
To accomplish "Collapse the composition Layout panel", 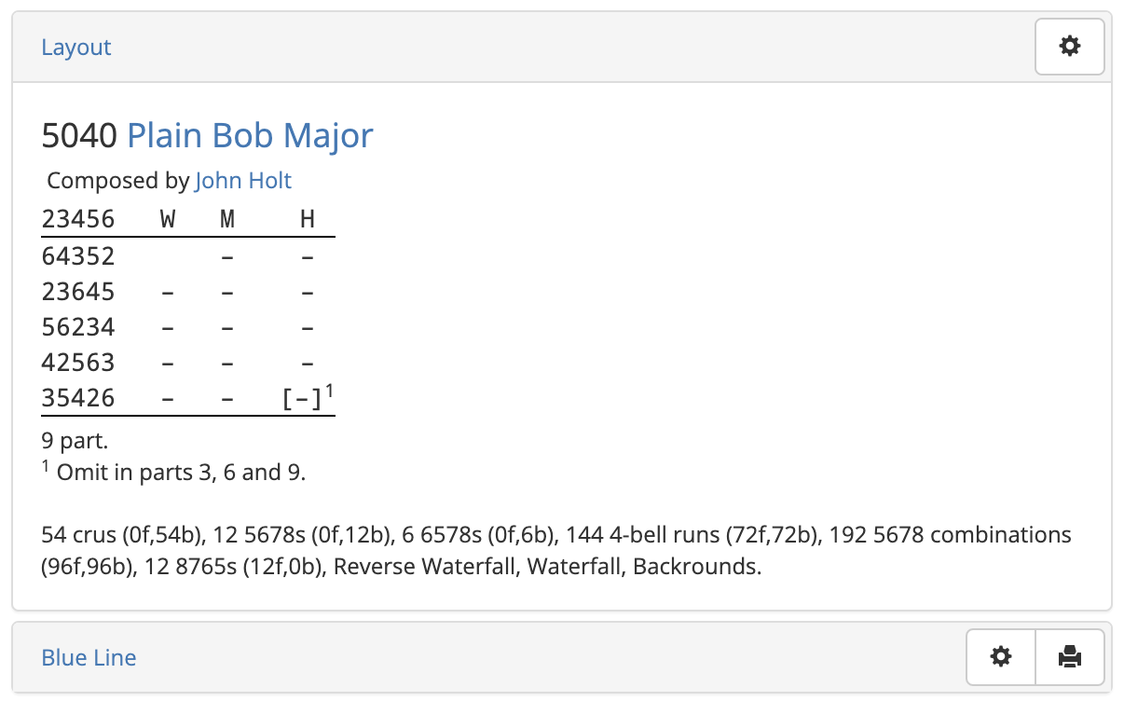I will click(x=75, y=47).
